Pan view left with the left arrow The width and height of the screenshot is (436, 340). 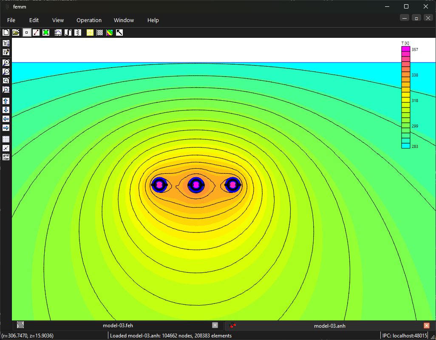click(x=6, y=119)
